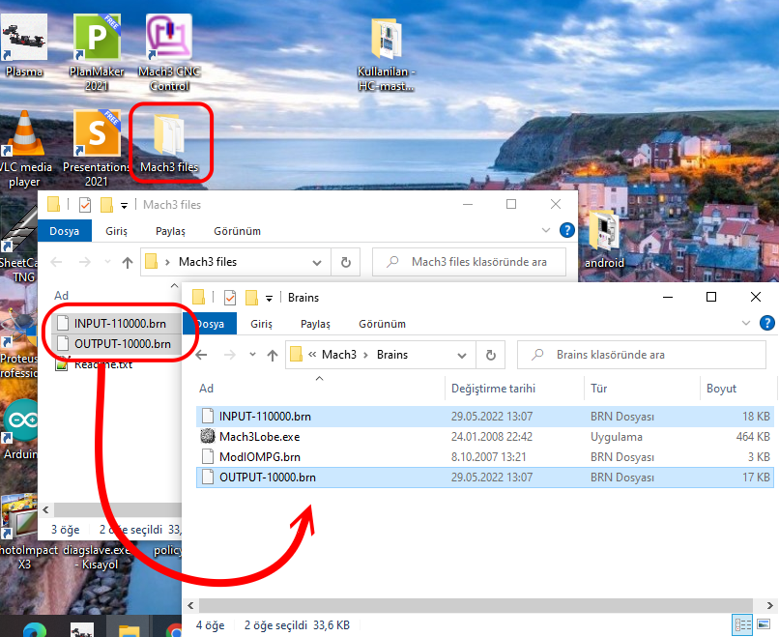Expand the ribbon in the Brains window

746,324
